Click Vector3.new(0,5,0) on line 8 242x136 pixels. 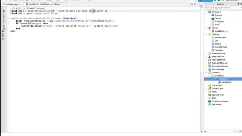pyautogui.click(x=106, y=26)
